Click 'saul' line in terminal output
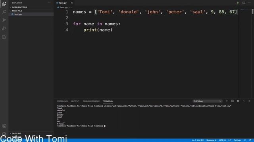Screen dimensions: 254x142 [60, 117]
